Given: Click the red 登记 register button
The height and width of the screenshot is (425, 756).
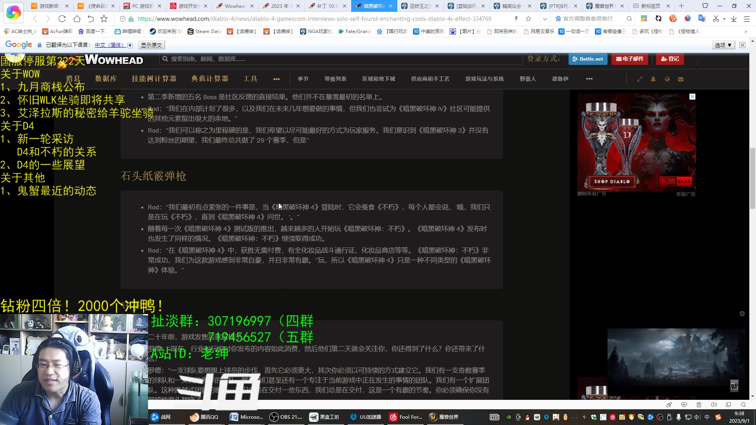Looking at the screenshot, I should pos(670,59).
